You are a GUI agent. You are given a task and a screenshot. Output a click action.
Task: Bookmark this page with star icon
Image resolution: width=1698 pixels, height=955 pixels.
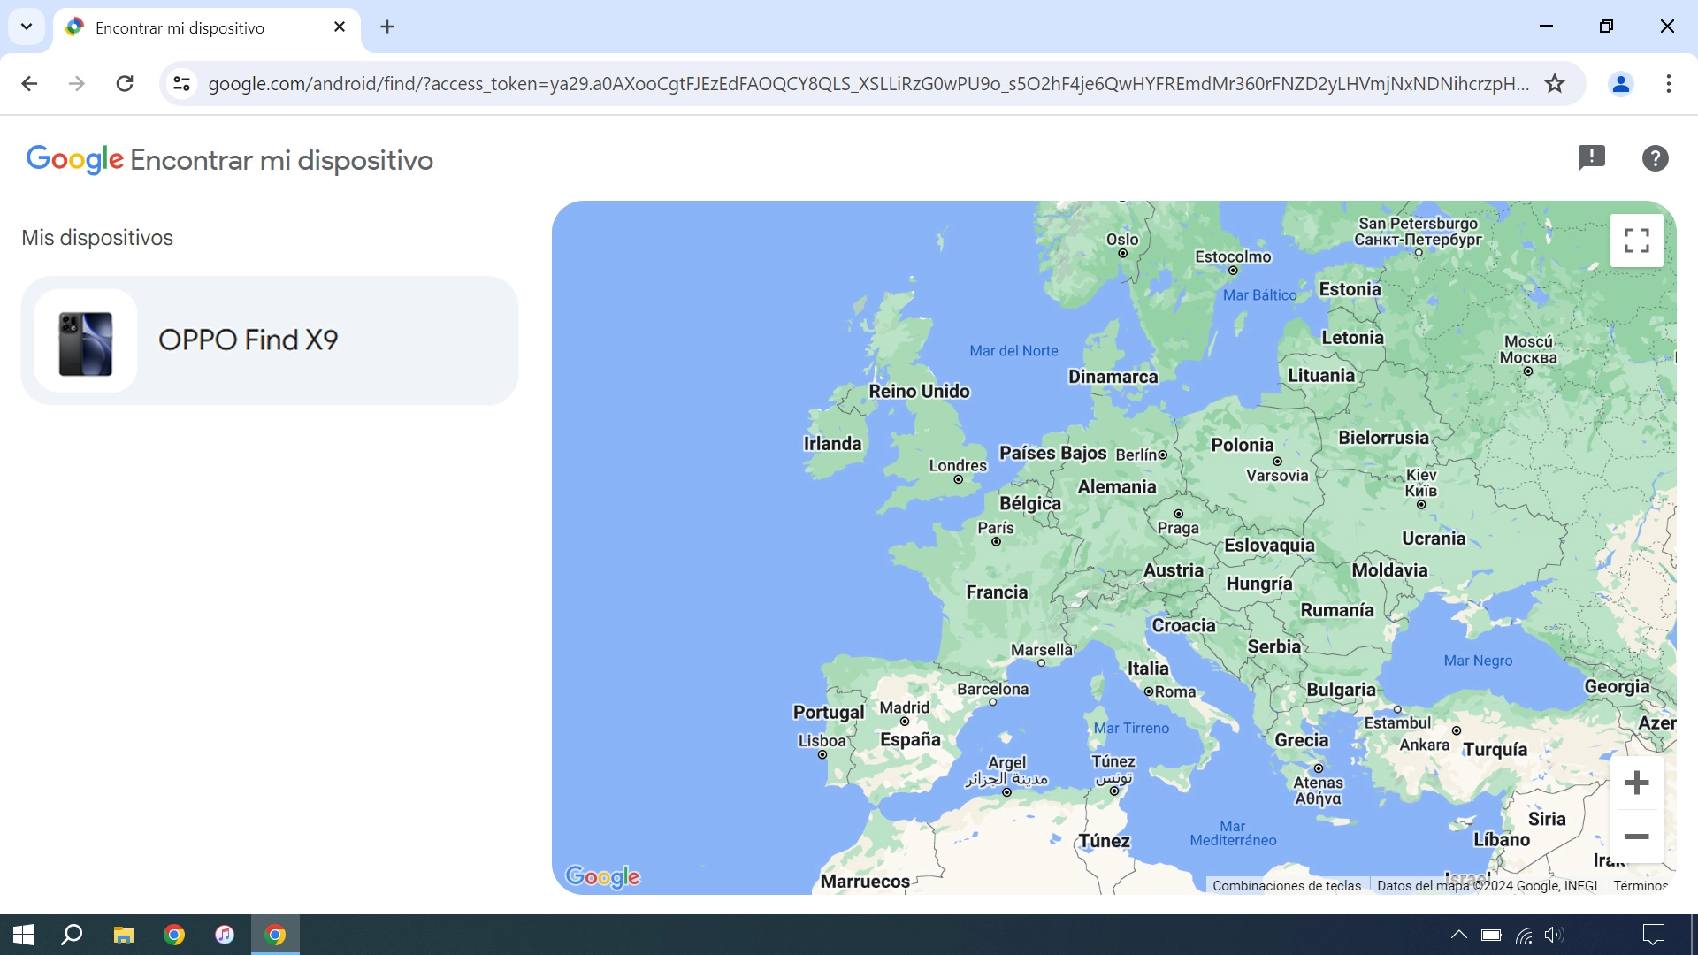(1555, 84)
